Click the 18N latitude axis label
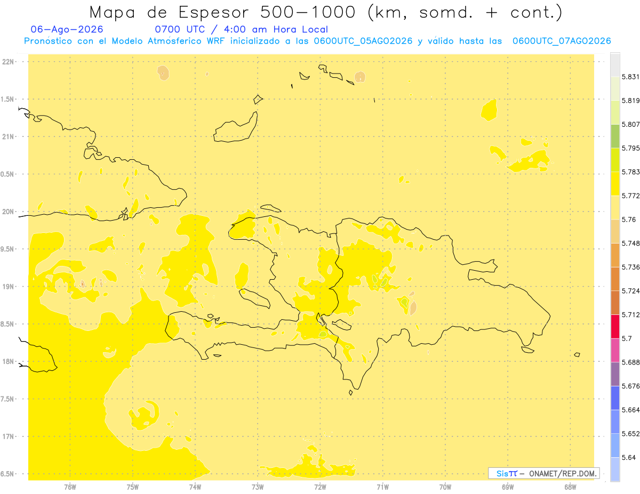Image resolution: width=640 pixels, height=494 pixels. tap(8, 362)
